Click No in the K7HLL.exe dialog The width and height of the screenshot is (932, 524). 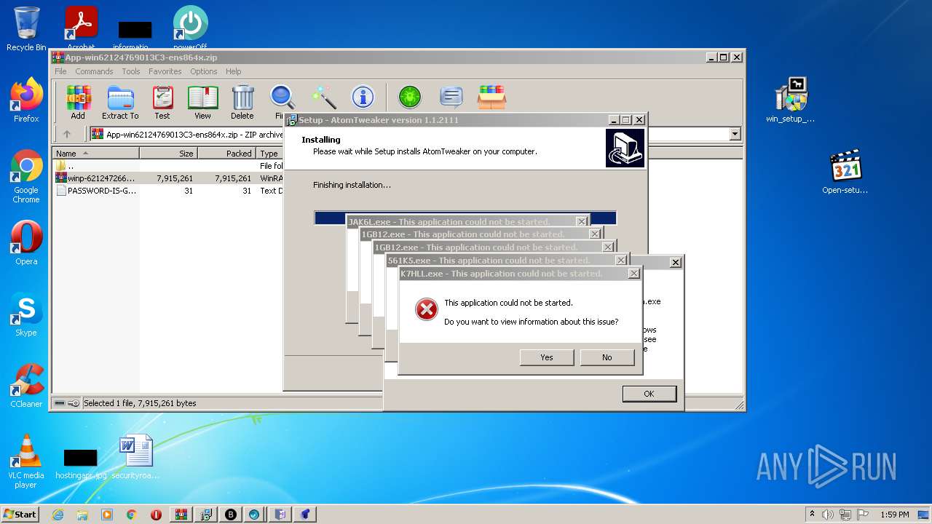tap(607, 357)
